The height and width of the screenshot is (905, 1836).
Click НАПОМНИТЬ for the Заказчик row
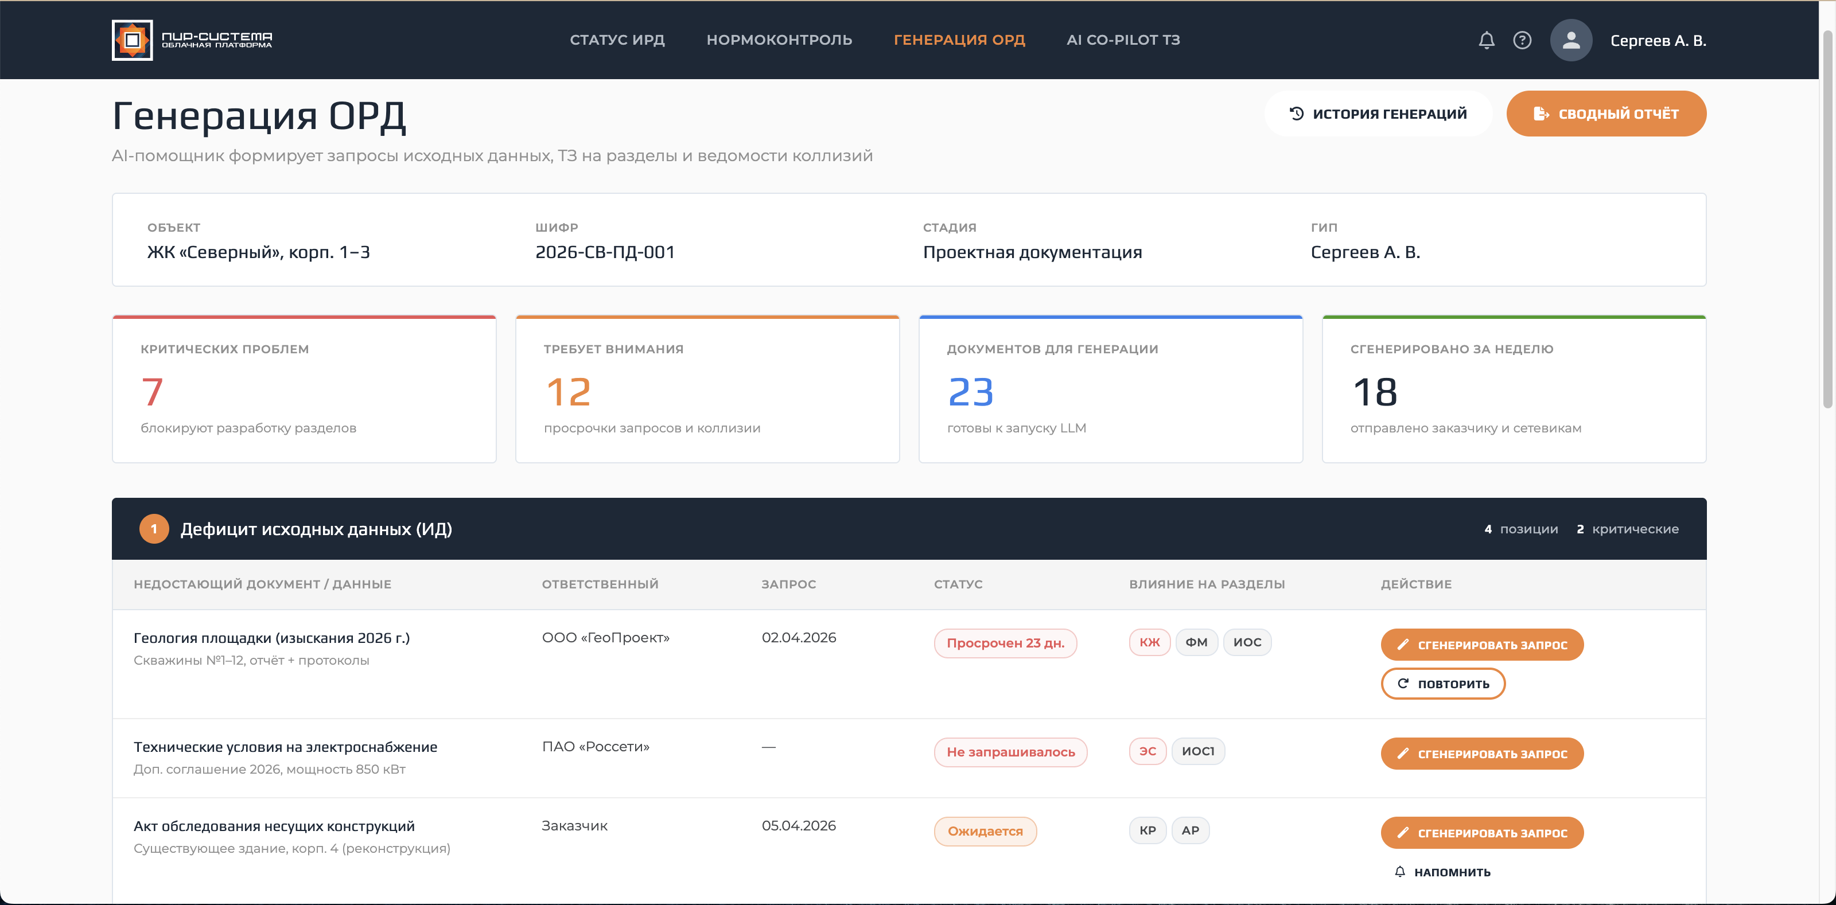coord(1442,872)
